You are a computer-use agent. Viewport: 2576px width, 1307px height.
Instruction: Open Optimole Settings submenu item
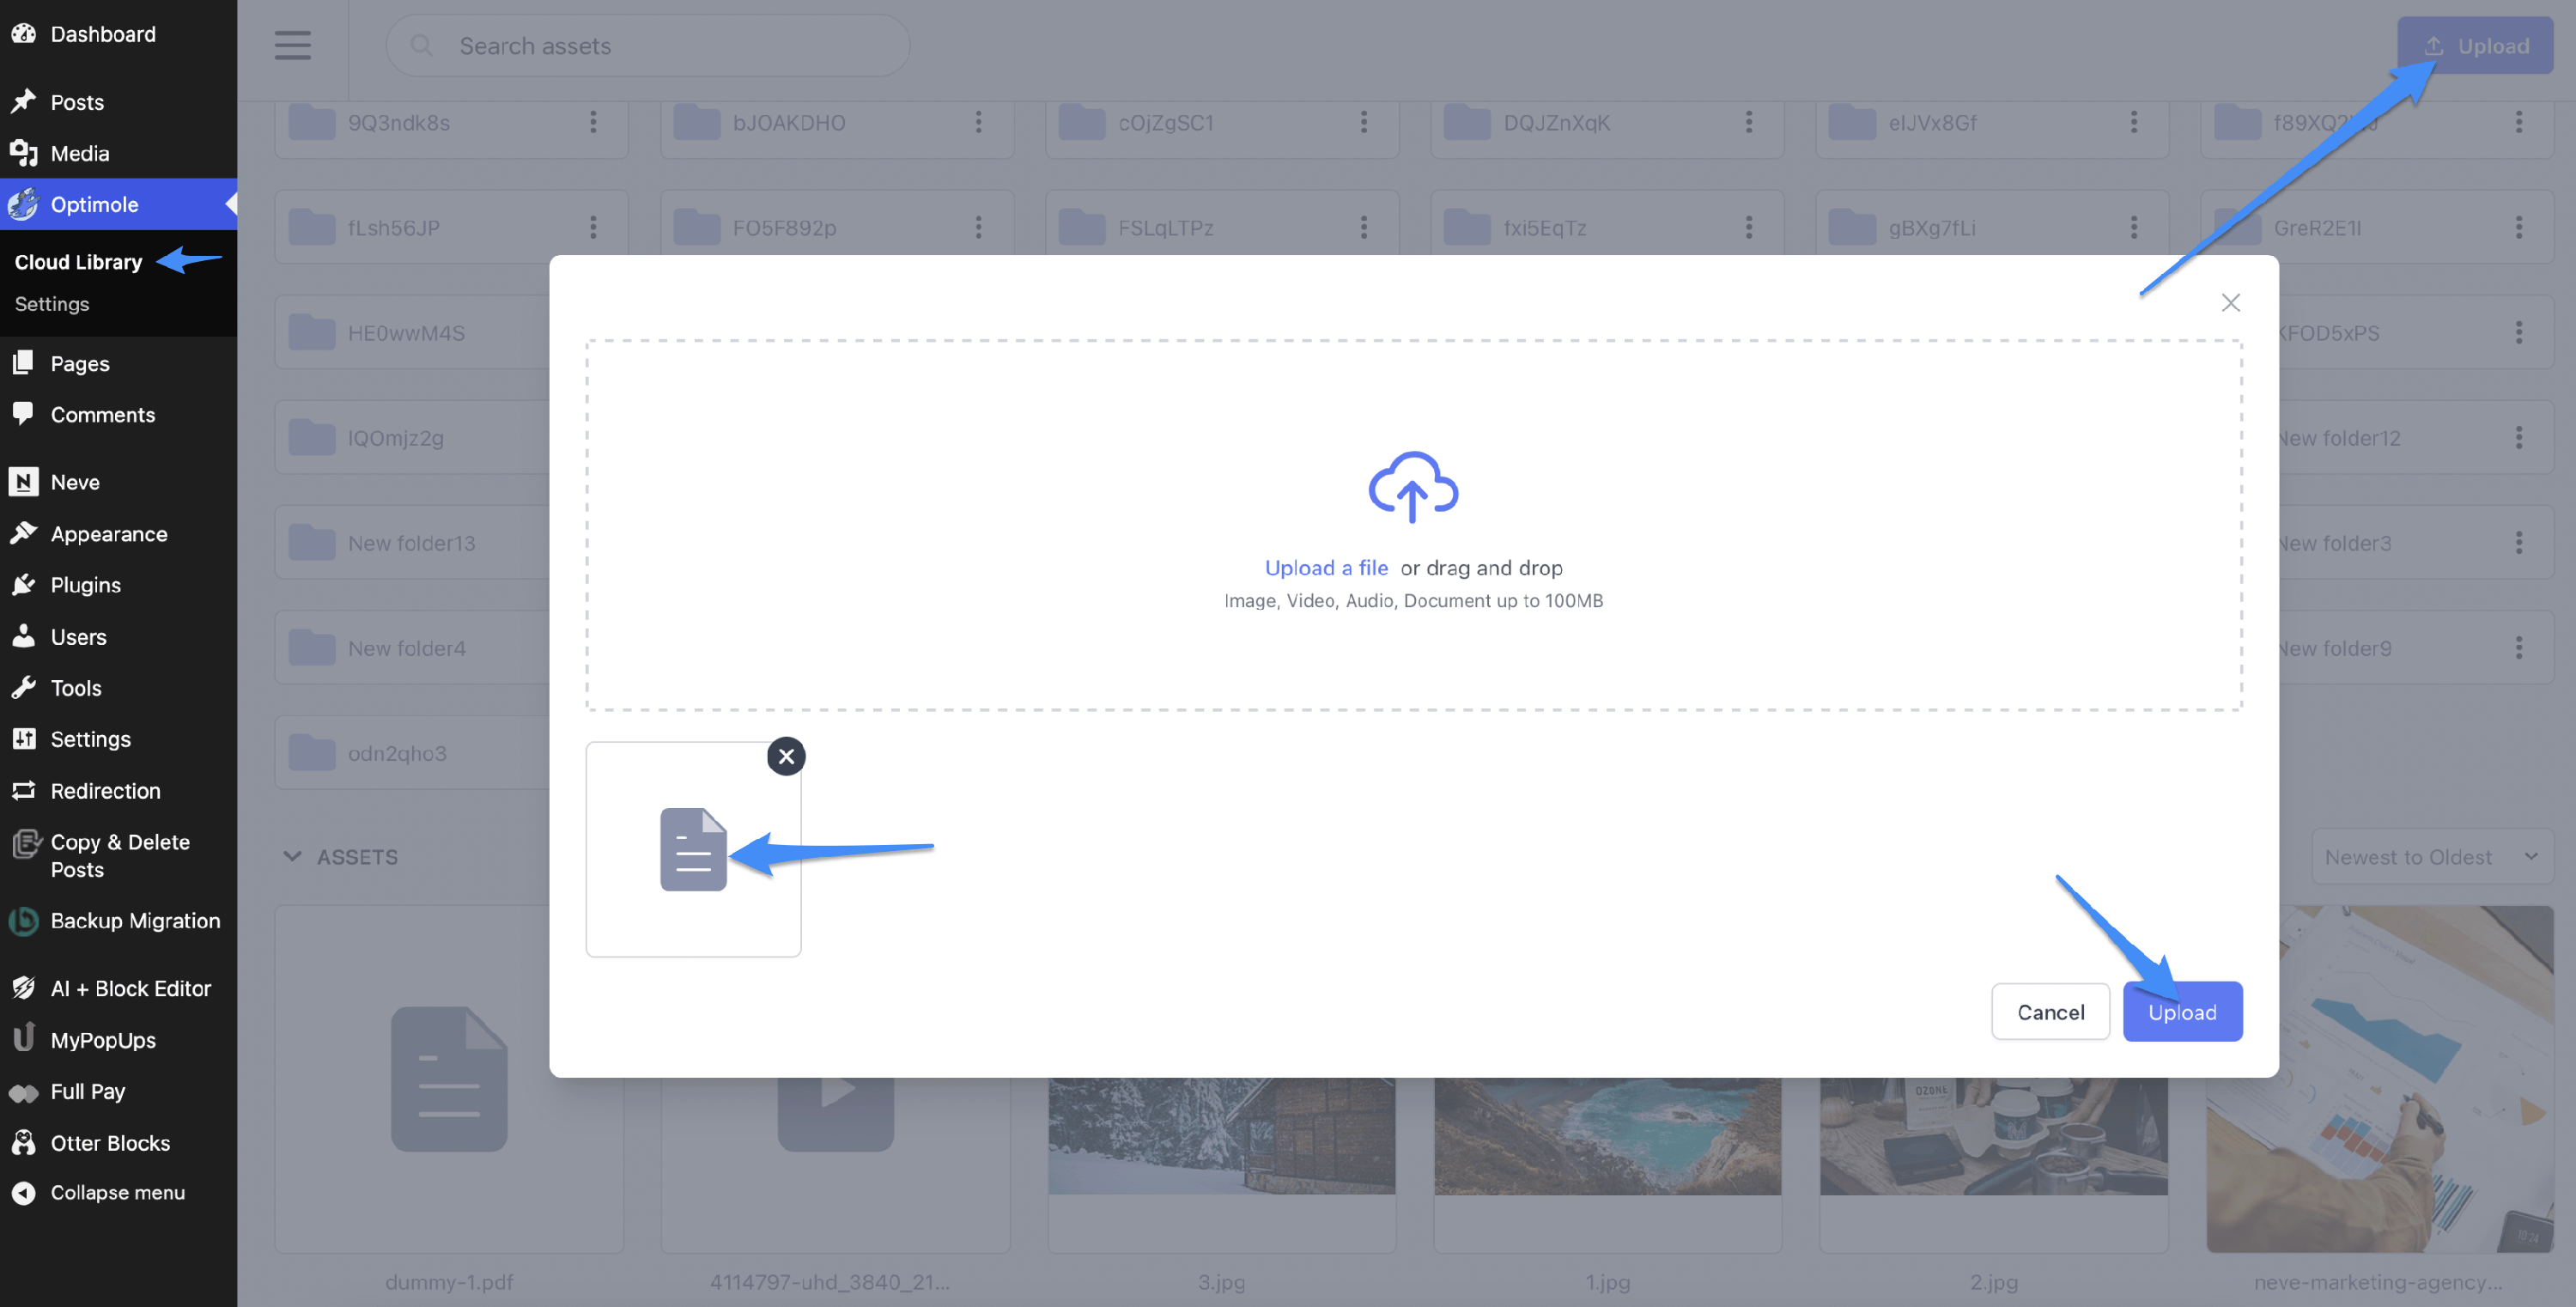(x=52, y=304)
